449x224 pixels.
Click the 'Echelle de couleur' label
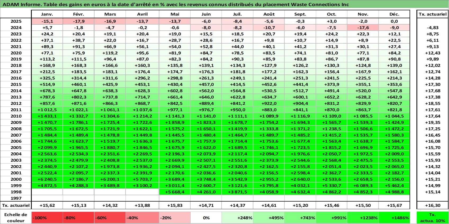(16, 218)
